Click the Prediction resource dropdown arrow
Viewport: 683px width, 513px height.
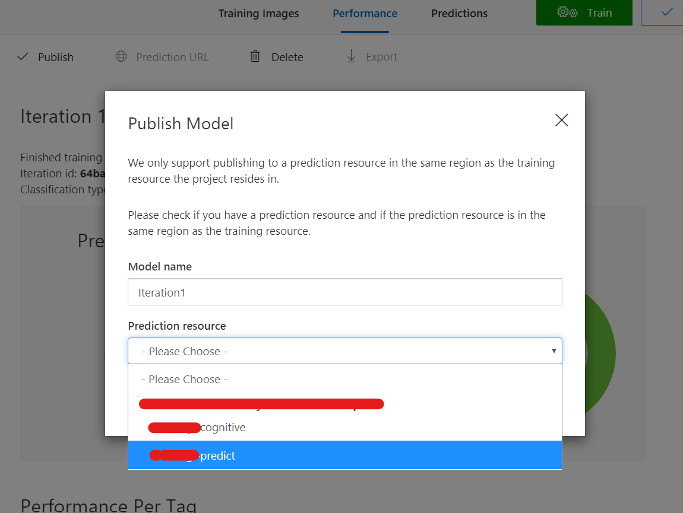(554, 351)
